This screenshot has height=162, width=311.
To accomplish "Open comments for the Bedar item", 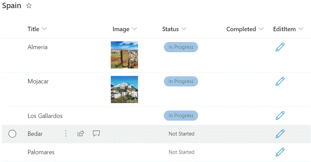I will tap(97, 134).
